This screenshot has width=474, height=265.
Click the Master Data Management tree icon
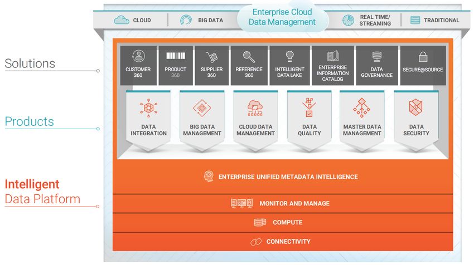click(x=361, y=108)
